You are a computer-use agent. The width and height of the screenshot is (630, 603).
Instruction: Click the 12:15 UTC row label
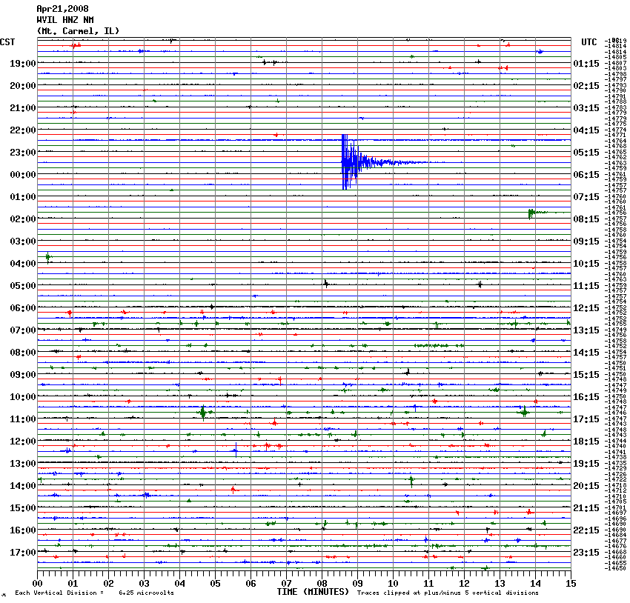(x=586, y=308)
